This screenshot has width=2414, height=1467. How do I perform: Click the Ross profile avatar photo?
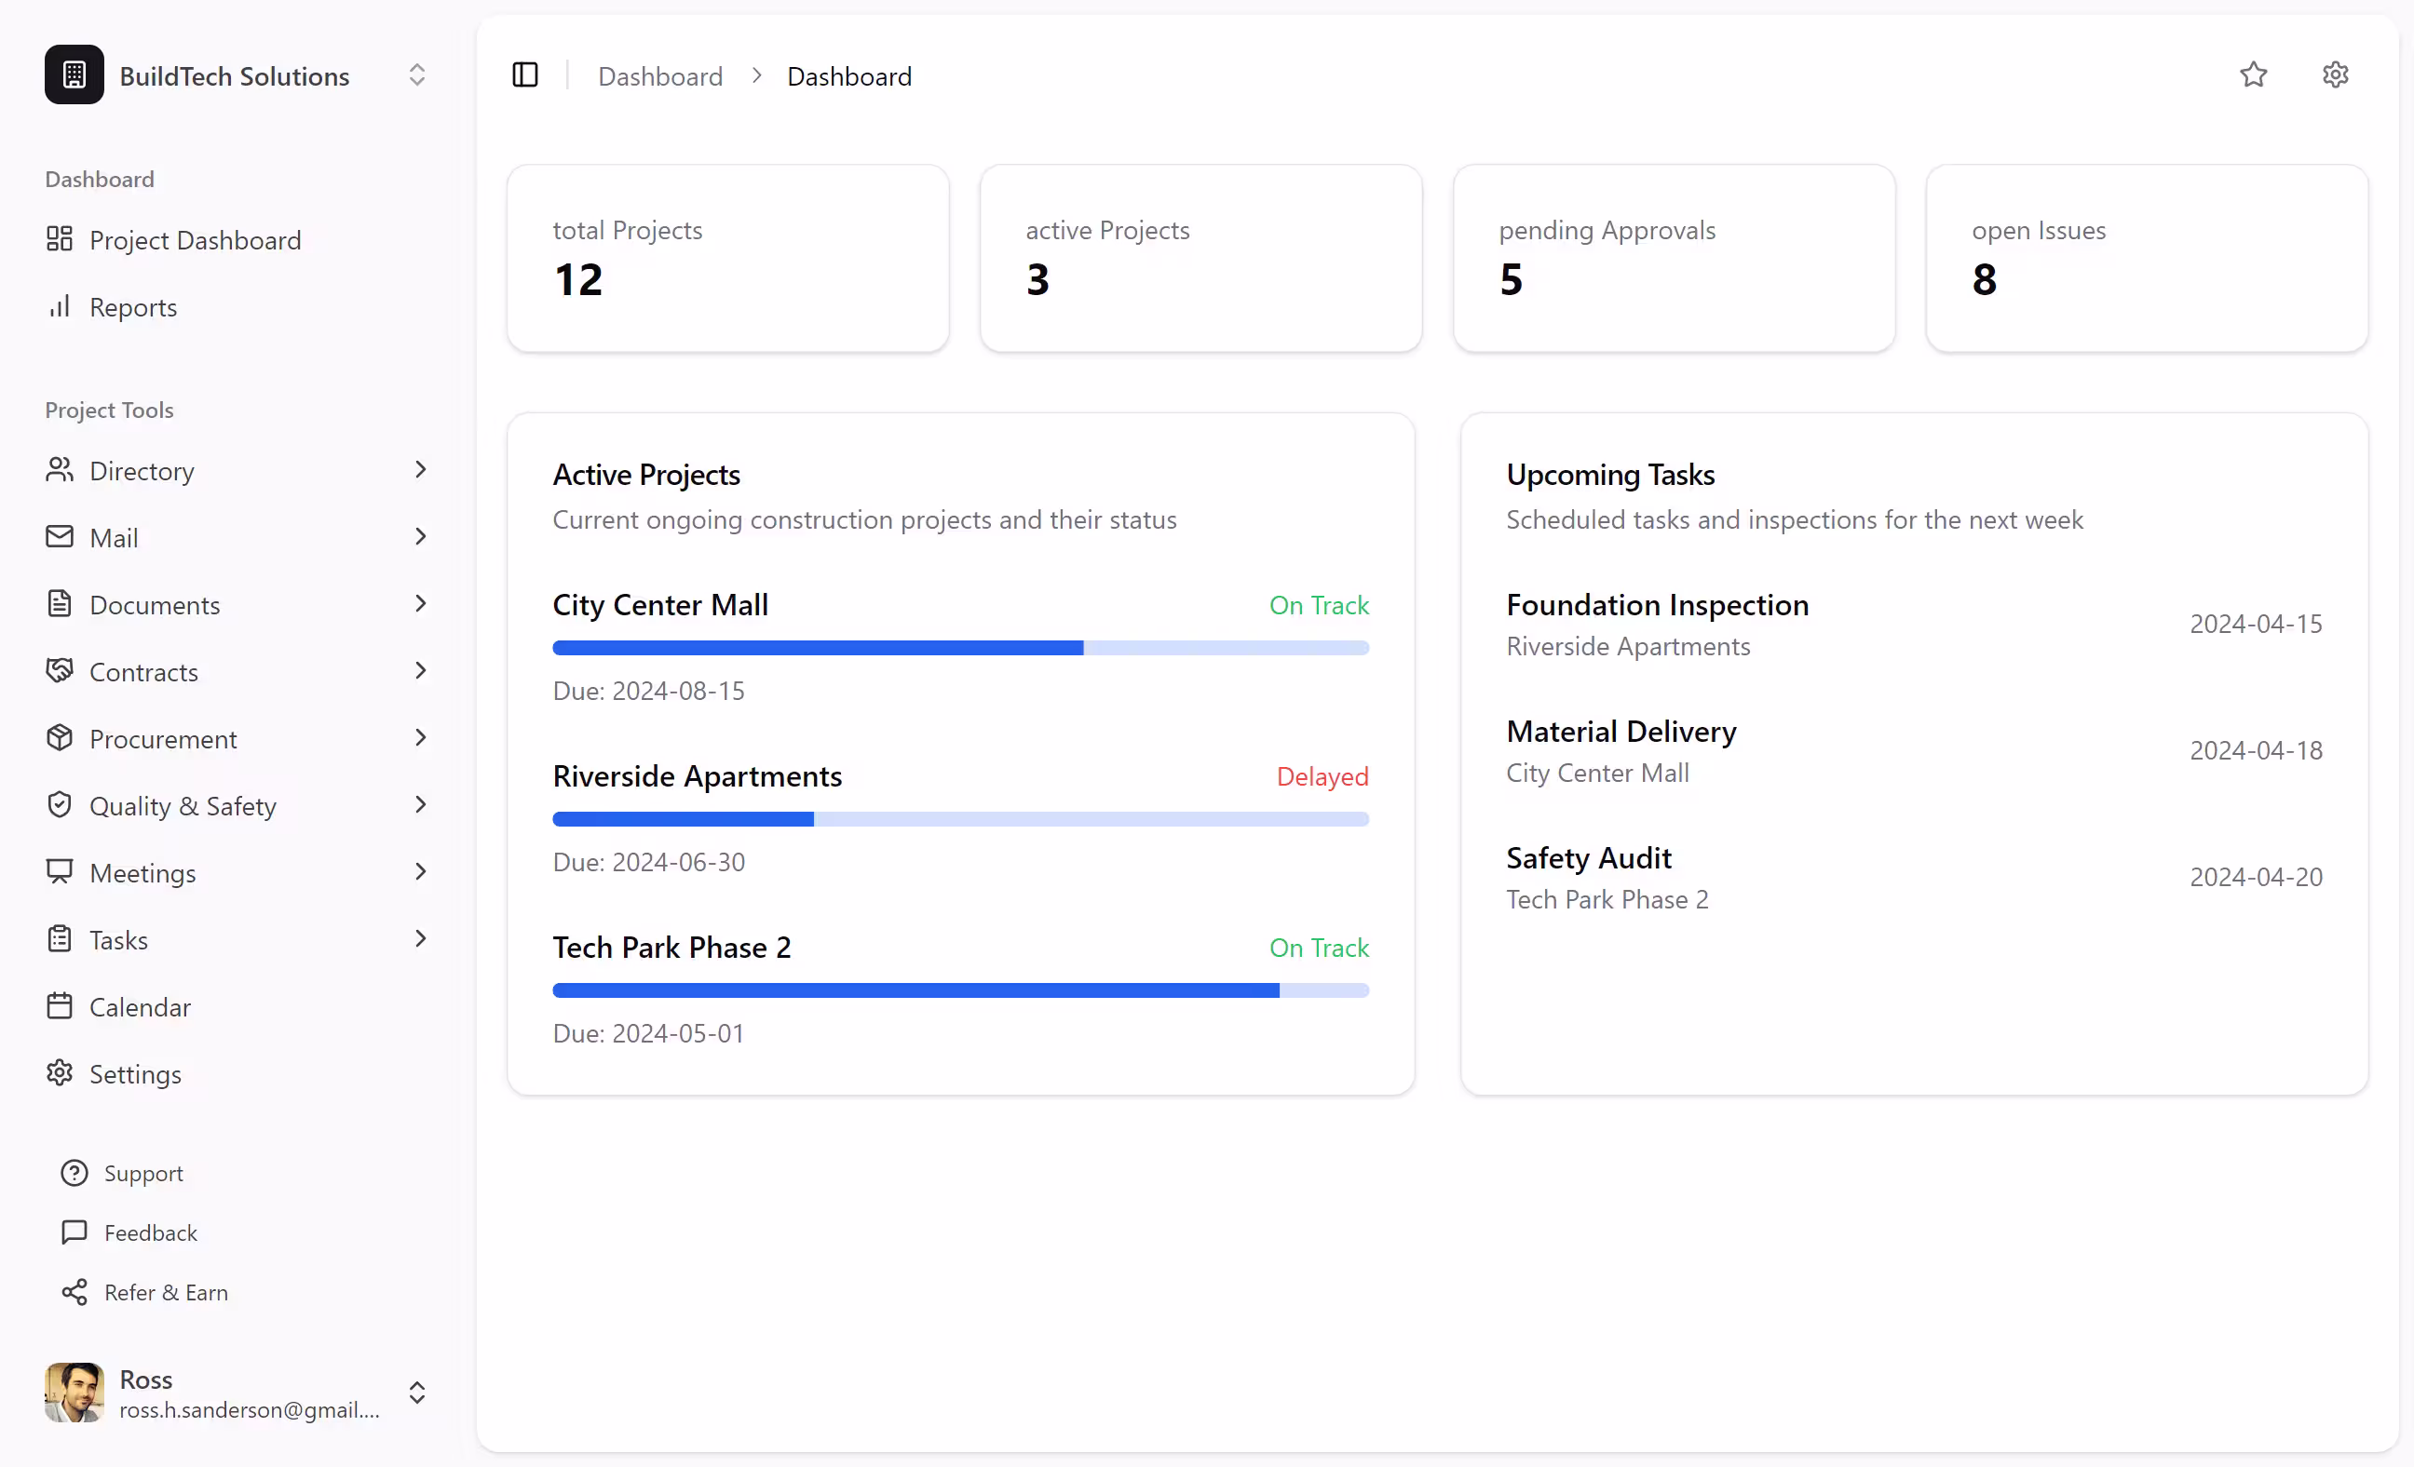click(x=75, y=1393)
